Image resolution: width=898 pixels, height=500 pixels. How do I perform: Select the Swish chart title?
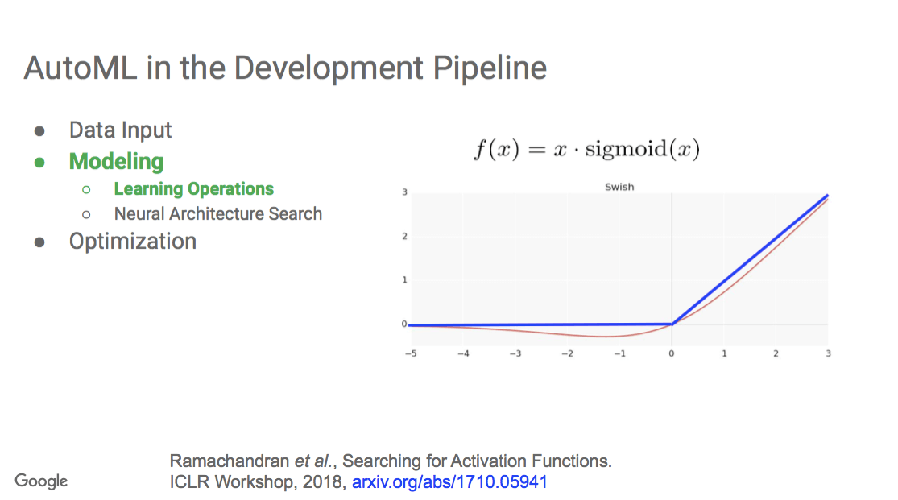[x=619, y=186]
